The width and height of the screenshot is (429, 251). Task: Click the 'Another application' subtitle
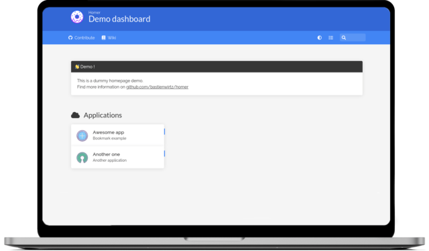pyautogui.click(x=109, y=160)
